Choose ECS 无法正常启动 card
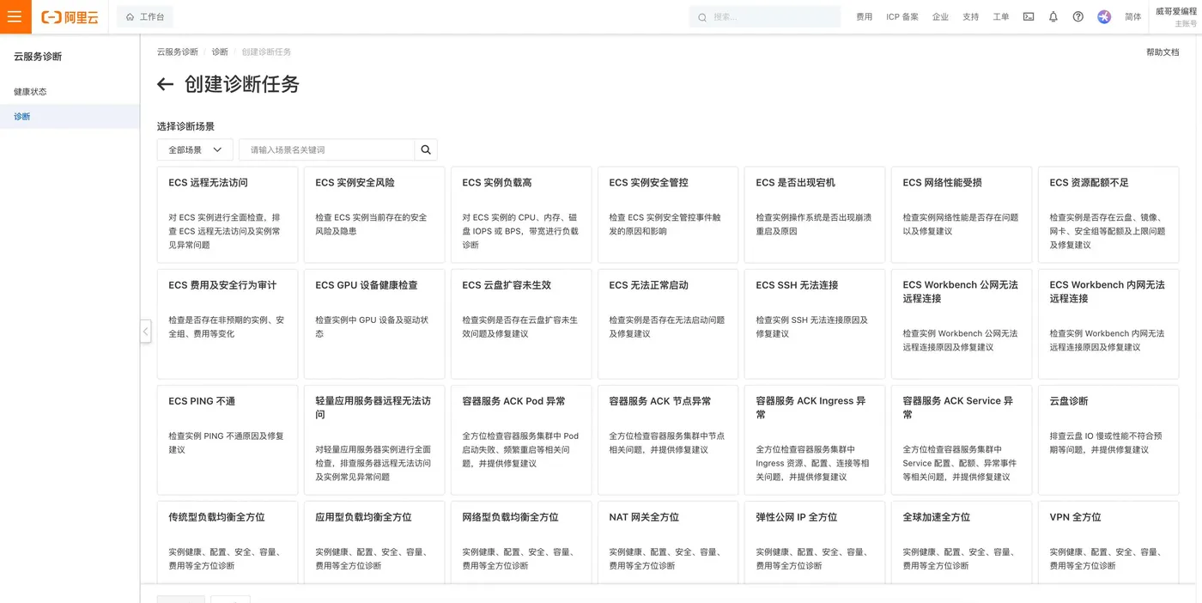Viewport: 1202px width, 603px height. click(668, 324)
